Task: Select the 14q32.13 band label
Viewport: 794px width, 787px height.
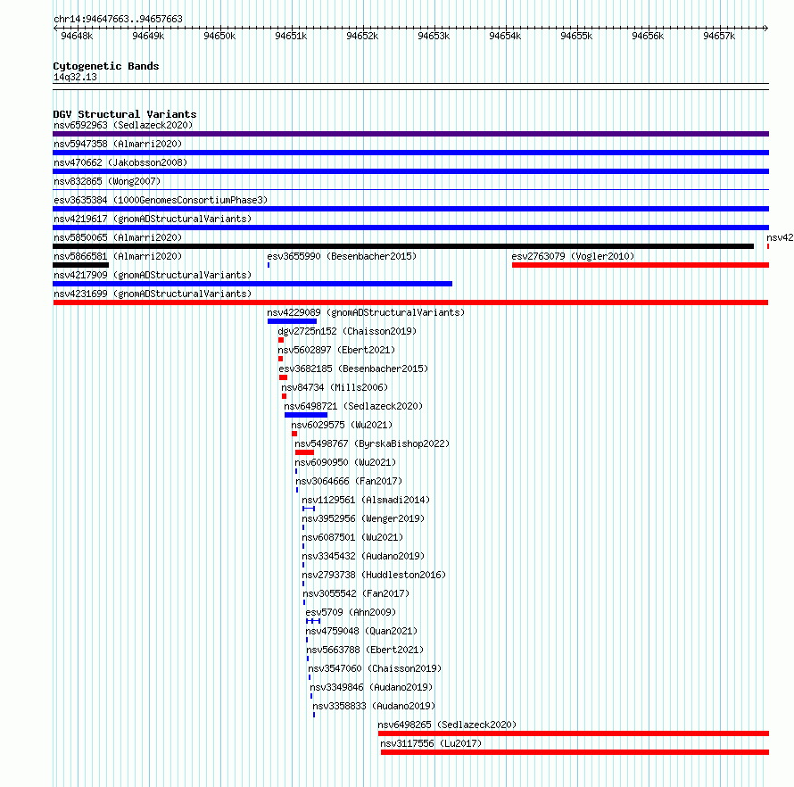Action: pyautogui.click(x=75, y=77)
